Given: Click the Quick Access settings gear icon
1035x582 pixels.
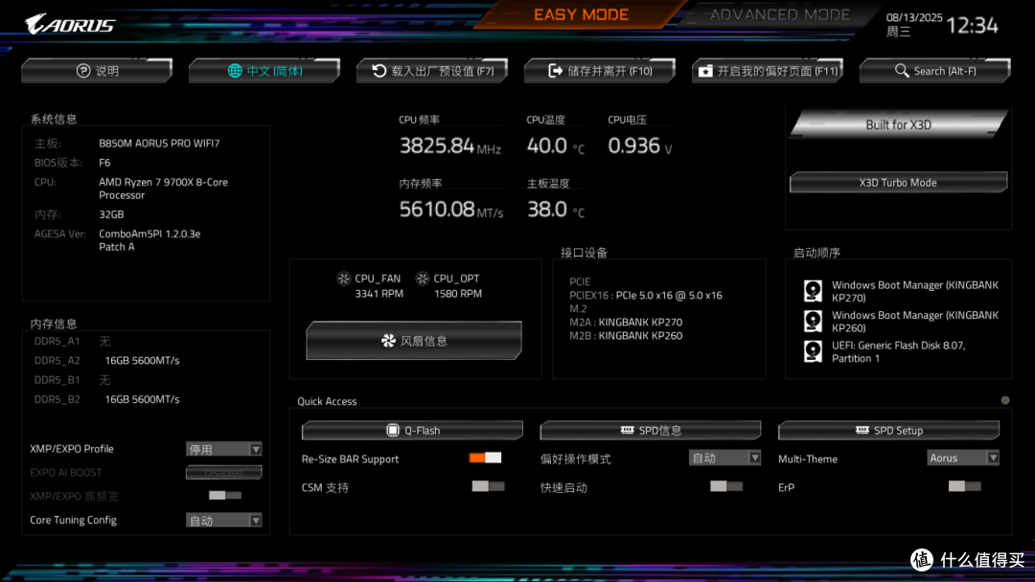Looking at the screenshot, I should point(1005,400).
